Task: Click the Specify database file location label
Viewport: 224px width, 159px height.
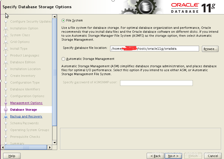Action: (x=85, y=48)
